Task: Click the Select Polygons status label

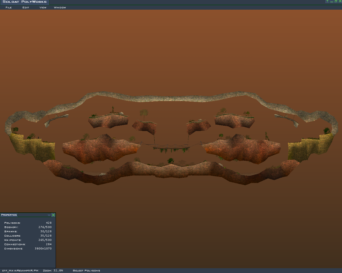Action: (x=86, y=271)
